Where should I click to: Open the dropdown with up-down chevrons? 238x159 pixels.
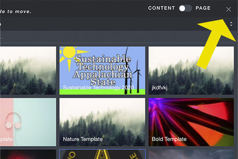click(x=231, y=24)
